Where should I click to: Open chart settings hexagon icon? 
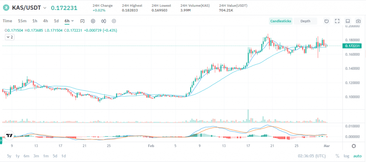click(x=93, y=21)
